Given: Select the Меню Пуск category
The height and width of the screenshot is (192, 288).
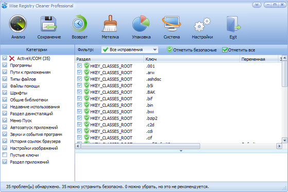Looking at the screenshot, I should click(x=21, y=120).
